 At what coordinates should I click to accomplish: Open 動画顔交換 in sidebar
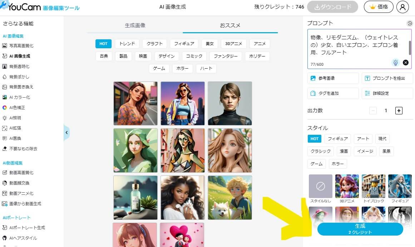pyautogui.click(x=16, y=183)
